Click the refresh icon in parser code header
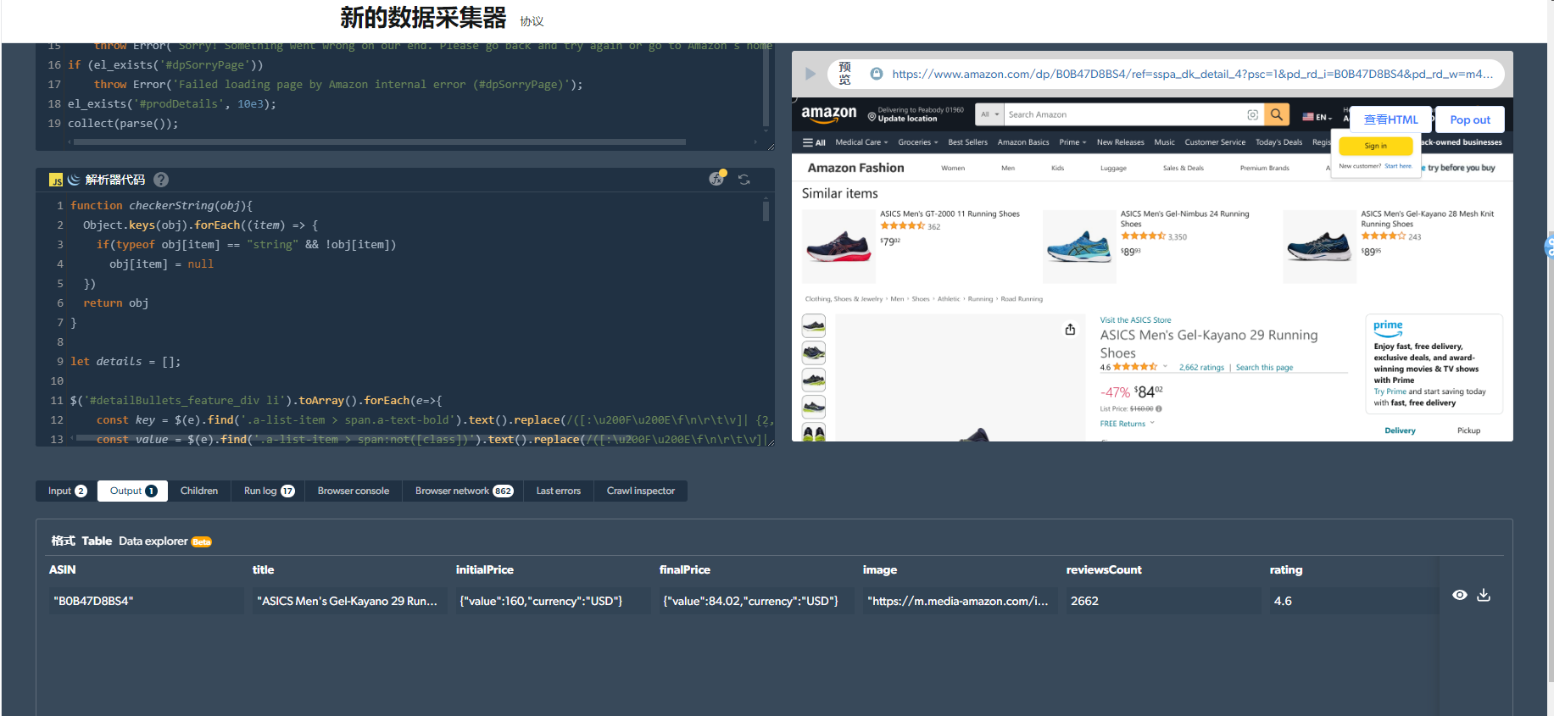The image size is (1554, 716). (x=744, y=180)
